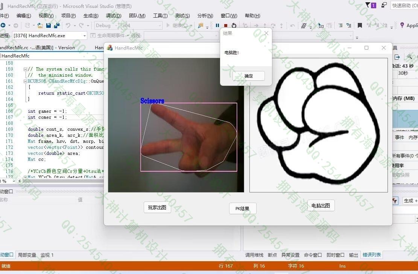Open the Debug configuration dropdown

tap(106, 26)
